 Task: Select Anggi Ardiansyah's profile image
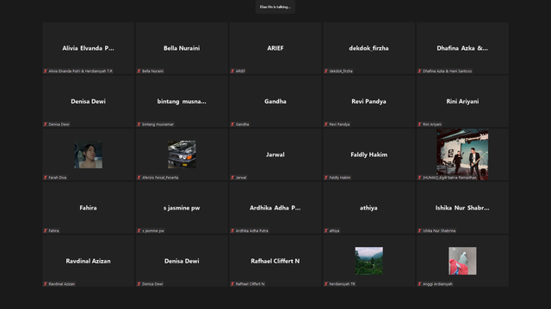pos(462,261)
